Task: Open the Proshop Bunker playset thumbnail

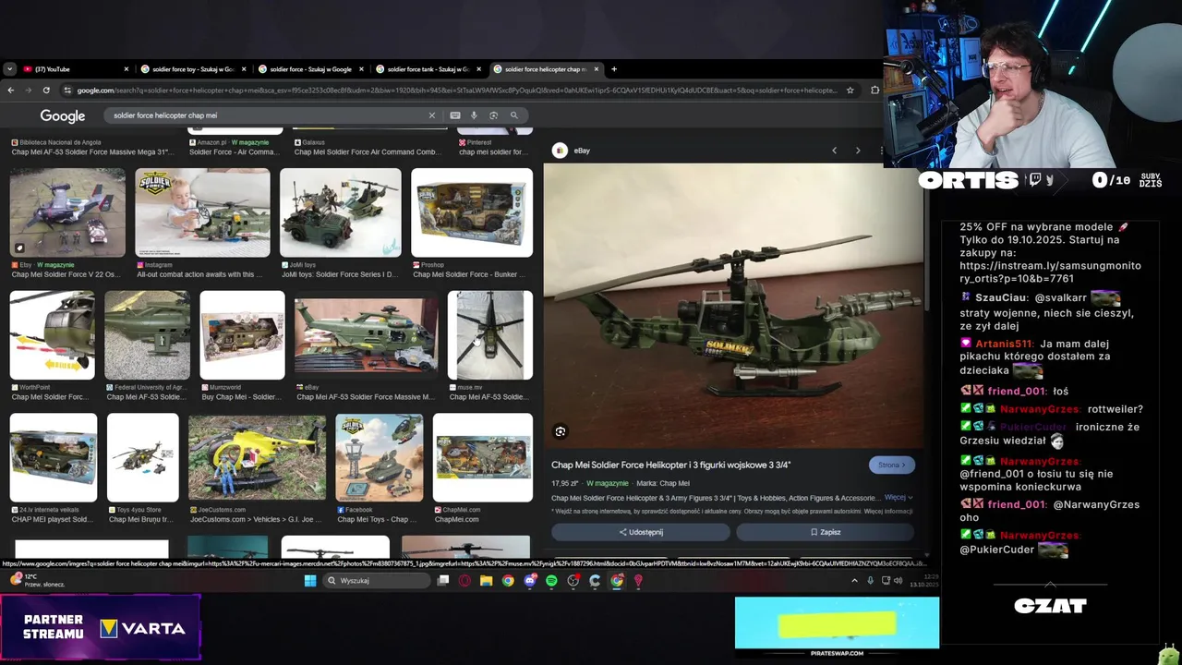Action: pyautogui.click(x=472, y=212)
